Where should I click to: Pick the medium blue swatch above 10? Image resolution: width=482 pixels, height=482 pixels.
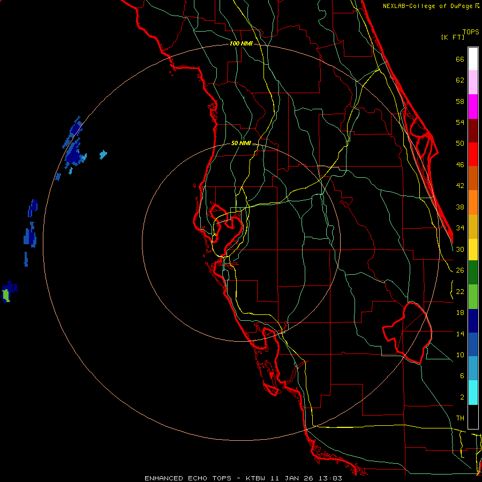[x=473, y=344]
